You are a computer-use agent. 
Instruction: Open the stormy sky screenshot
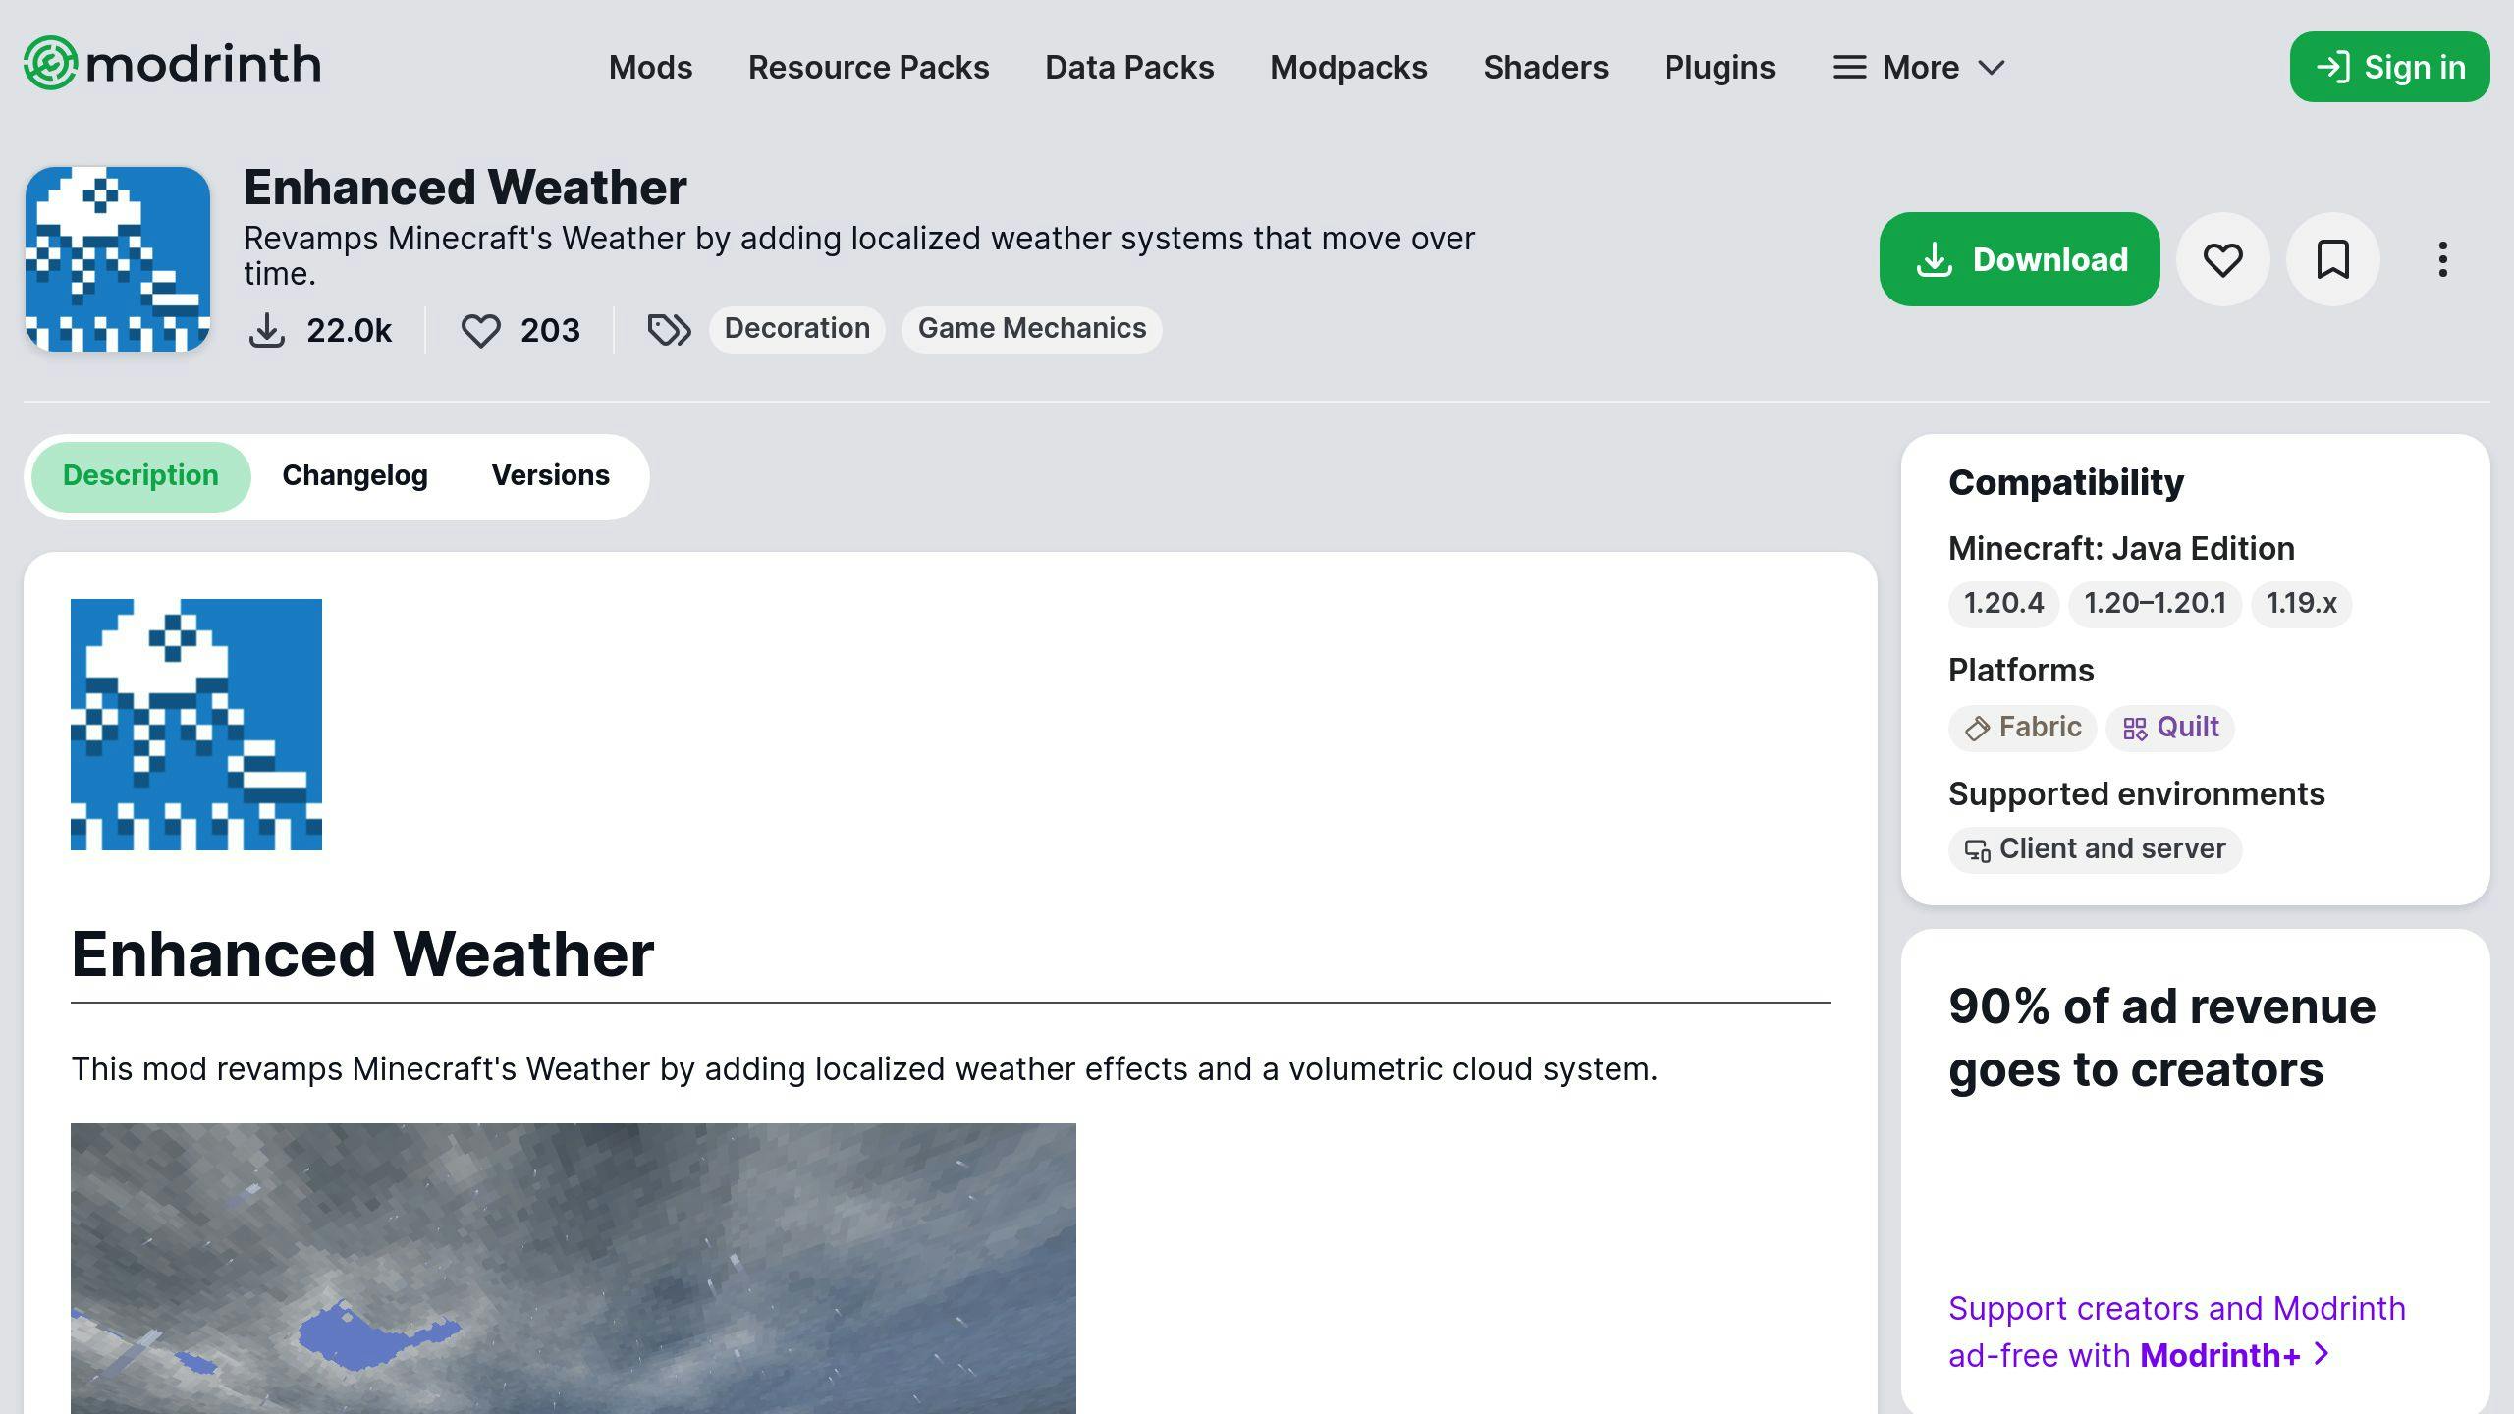(574, 1269)
